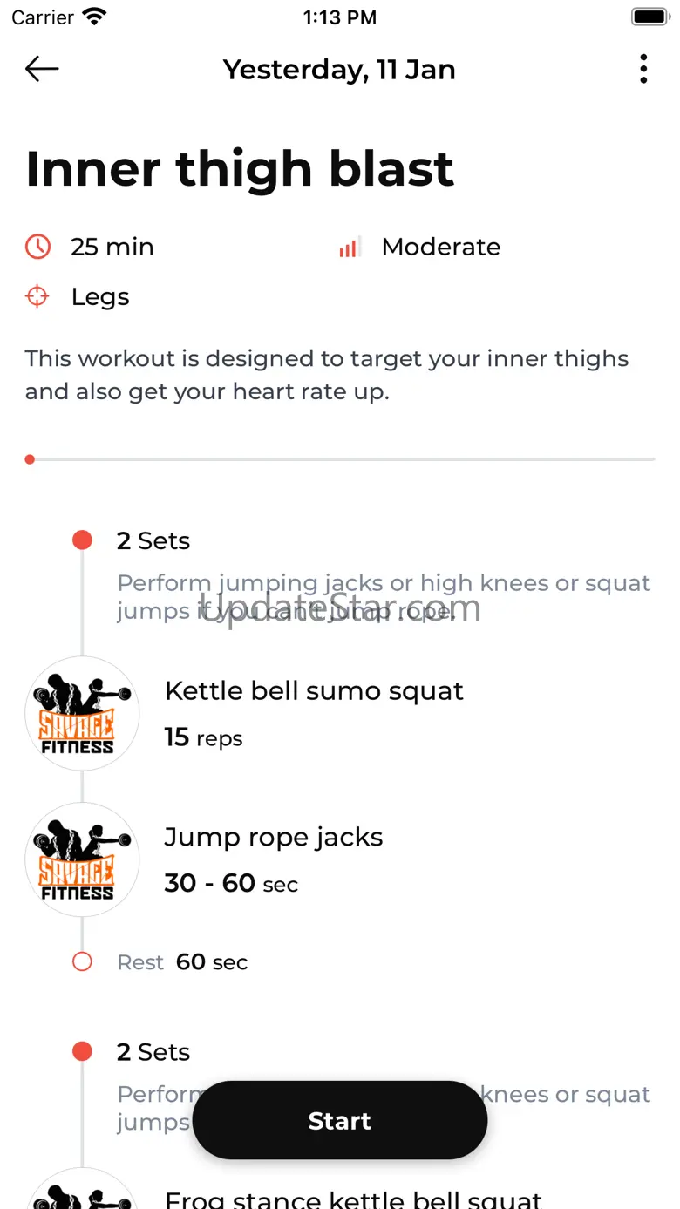Tap the clock duration icon
The height and width of the screenshot is (1209, 680).
point(37,247)
